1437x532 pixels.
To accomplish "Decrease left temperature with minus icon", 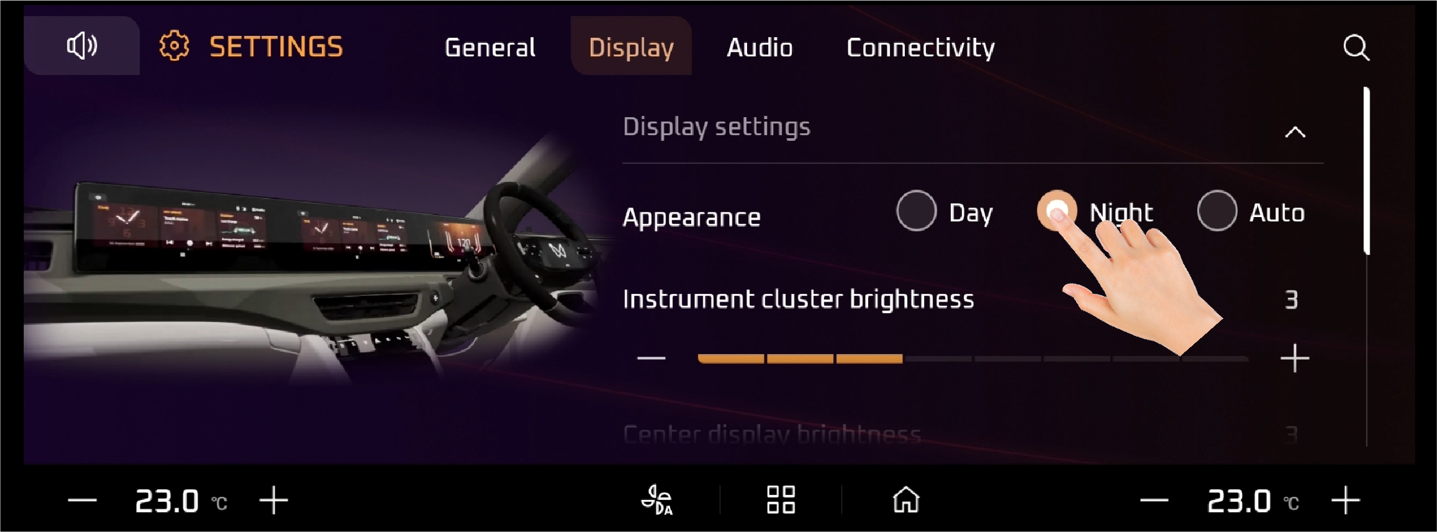I will pos(82,501).
